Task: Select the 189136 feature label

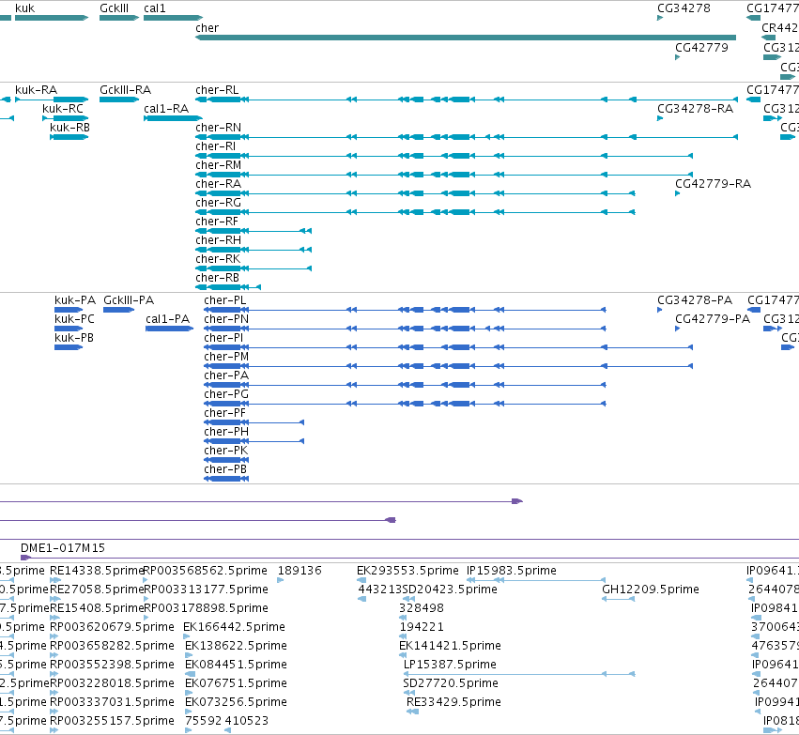Action: pyautogui.click(x=300, y=571)
